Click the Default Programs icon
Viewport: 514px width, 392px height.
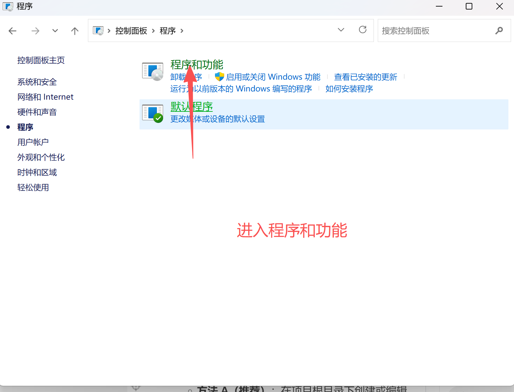click(152, 113)
